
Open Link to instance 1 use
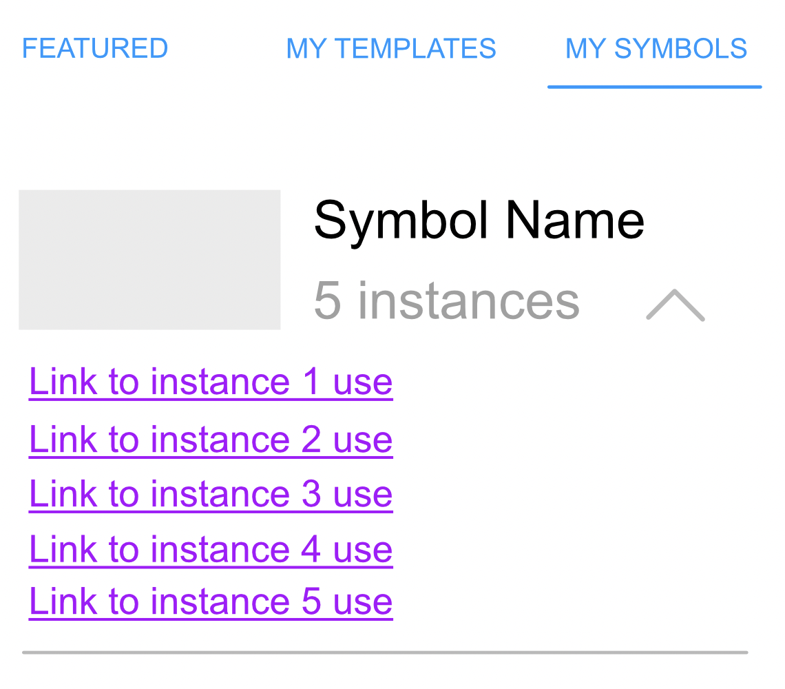click(x=211, y=382)
